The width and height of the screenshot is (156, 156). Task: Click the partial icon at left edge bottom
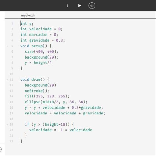pyautogui.click(x=1, y=149)
